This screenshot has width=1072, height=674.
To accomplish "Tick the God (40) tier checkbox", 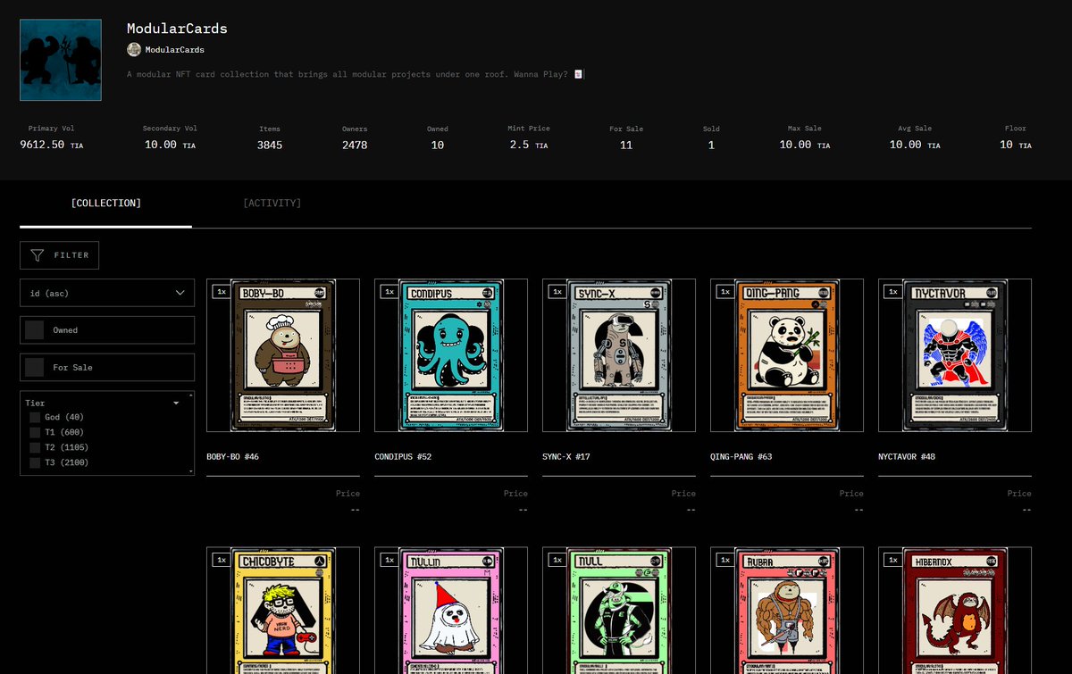I will pyautogui.click(x=34, y=418).
